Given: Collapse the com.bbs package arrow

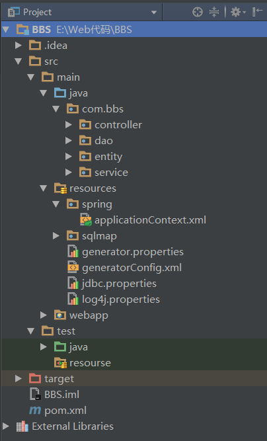Looking at the screenshot, I should [x=56, y=109].
